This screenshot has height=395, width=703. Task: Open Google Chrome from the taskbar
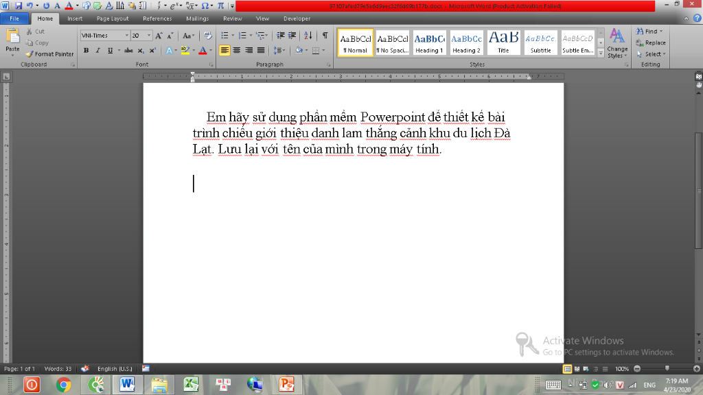coord(64,385)
